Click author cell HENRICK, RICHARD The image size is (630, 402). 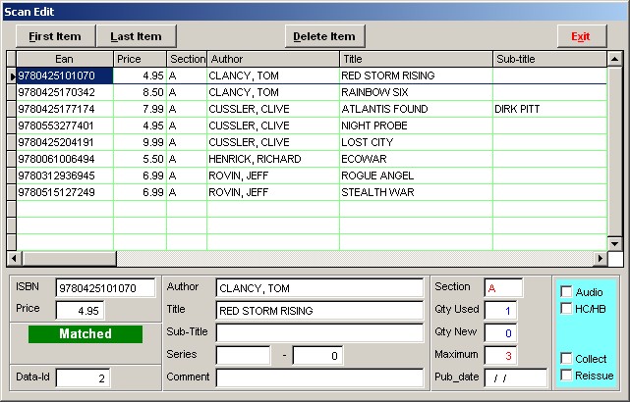(x=273, y=159)
